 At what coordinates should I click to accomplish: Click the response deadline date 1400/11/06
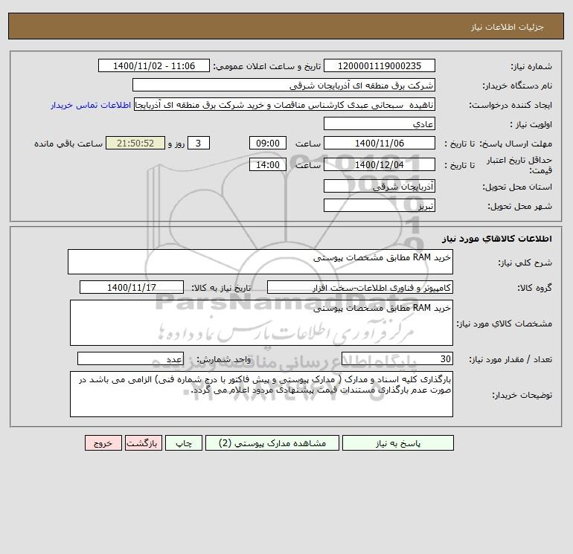pos(380,144)
